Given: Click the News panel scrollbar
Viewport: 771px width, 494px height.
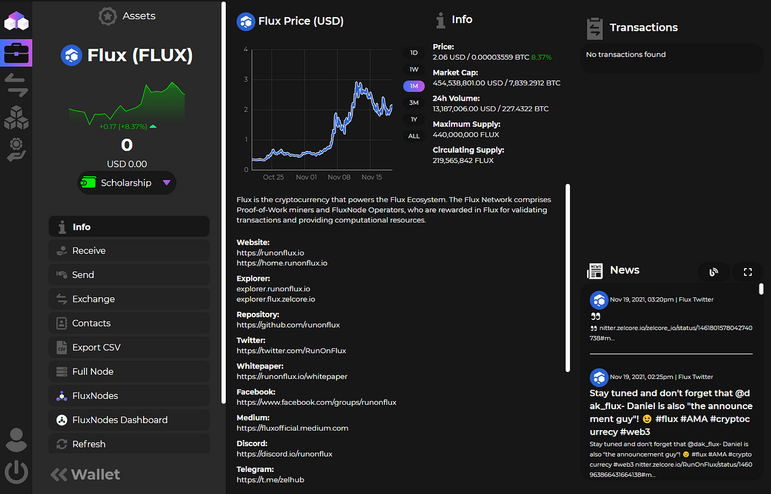Looking at the screenshot, I should click(761, 289).
